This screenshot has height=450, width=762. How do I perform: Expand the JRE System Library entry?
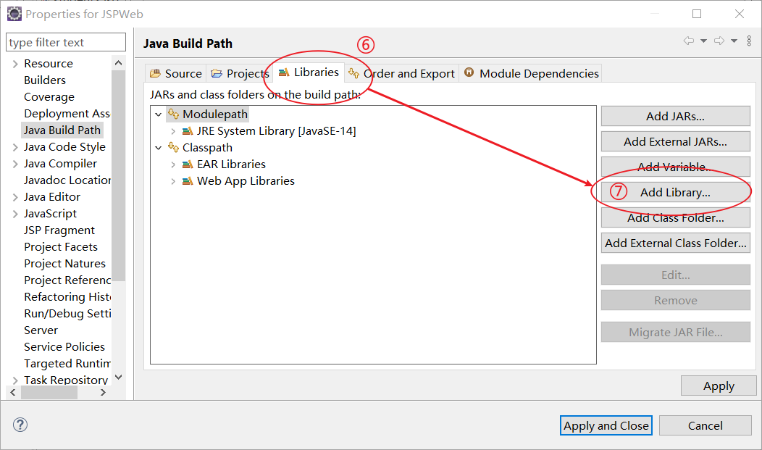tap(172, 131)
